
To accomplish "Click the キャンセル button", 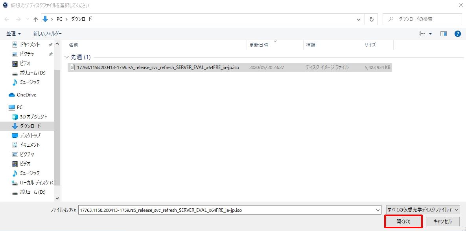I will [x=443, y=222].
